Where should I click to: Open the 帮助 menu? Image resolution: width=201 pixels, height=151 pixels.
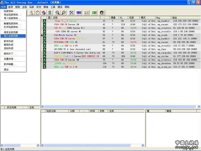[67, 7]
